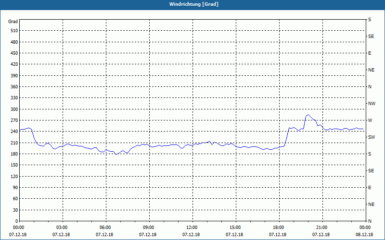
Task: Click the S compass label beside the 180 gridline
Action: coord(370,154)
